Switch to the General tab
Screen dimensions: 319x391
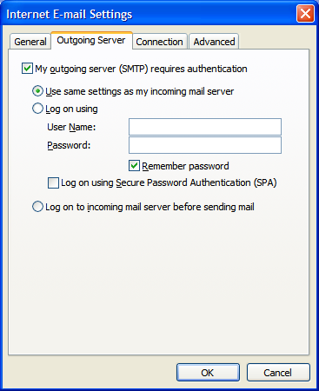tap(30, 42)
